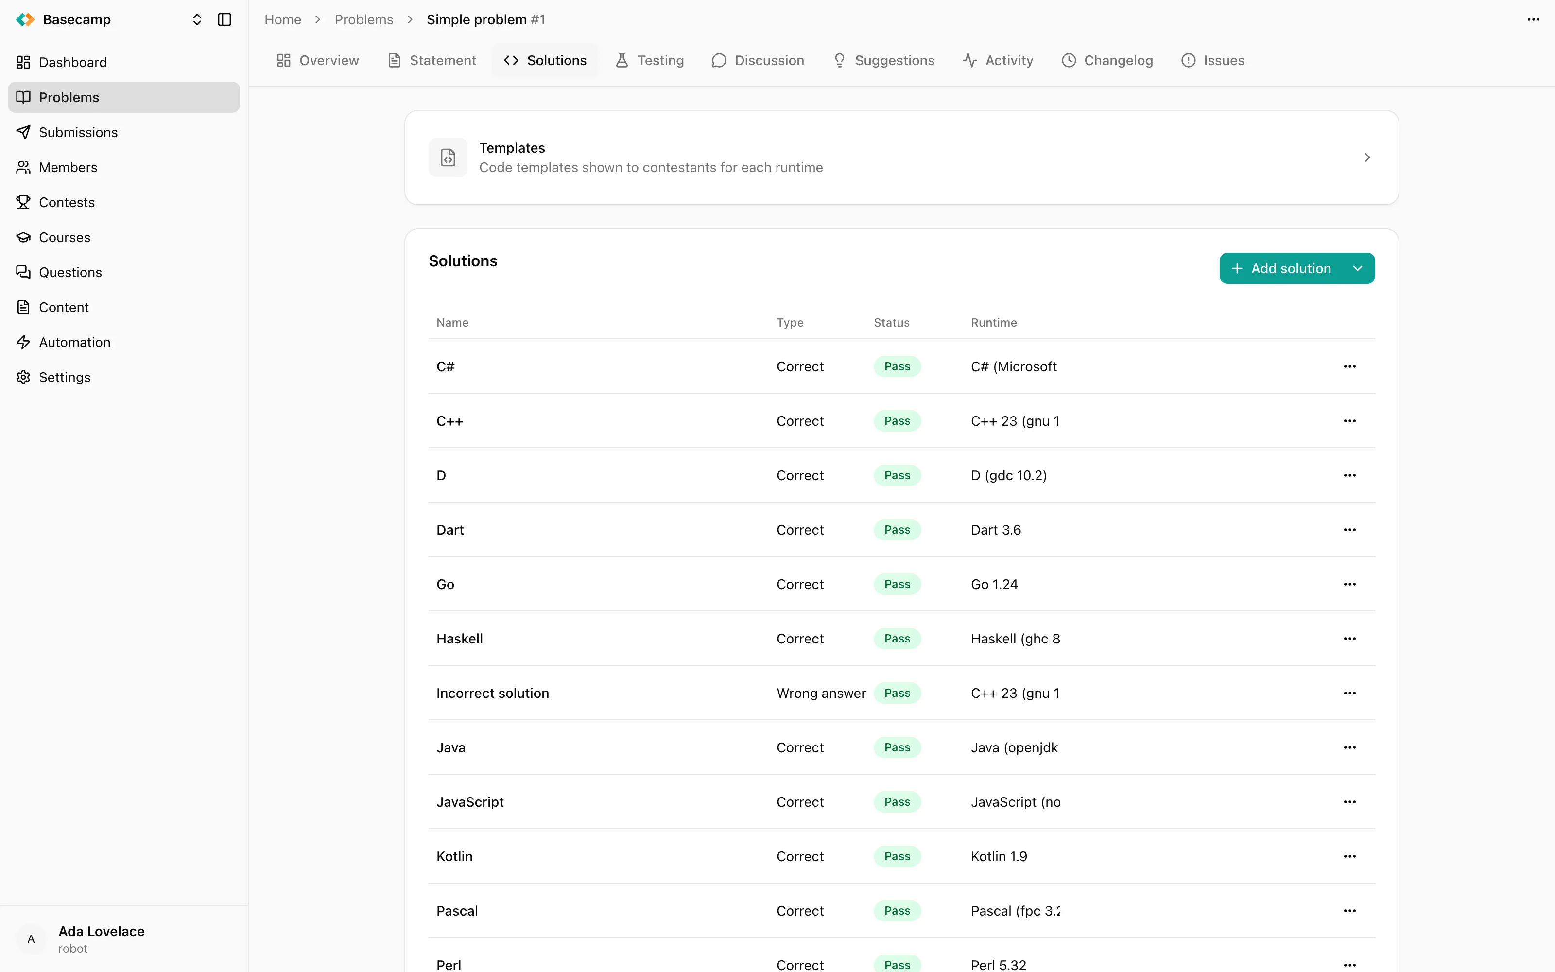This screenshot has height=972, width=1555.
Task: Expand the Templates card chevron
Action: click(1367, 157)
